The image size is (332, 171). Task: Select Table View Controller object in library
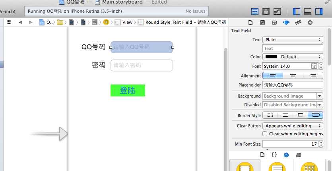[277, 166]
